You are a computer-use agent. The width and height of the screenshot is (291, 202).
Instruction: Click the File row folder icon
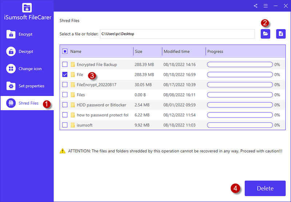coord(73,75)
